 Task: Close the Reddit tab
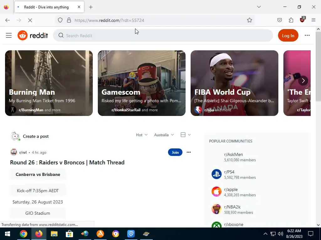pyautogui.click(x=79, y=7)
